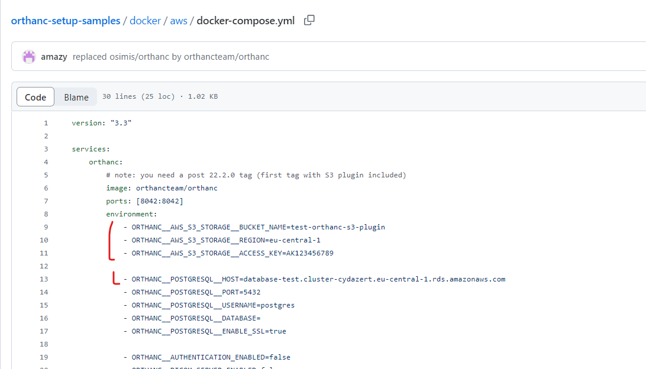Click the AUTHENTICATION_ENABLED=false line

pyautogui.click(x=207, y=357)
